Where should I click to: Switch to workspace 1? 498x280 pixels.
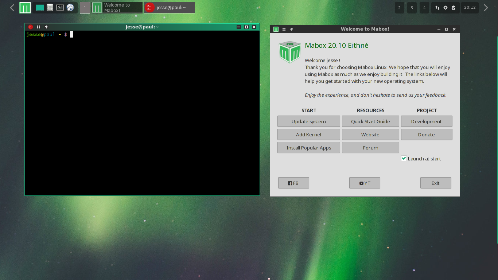point(85,8)
